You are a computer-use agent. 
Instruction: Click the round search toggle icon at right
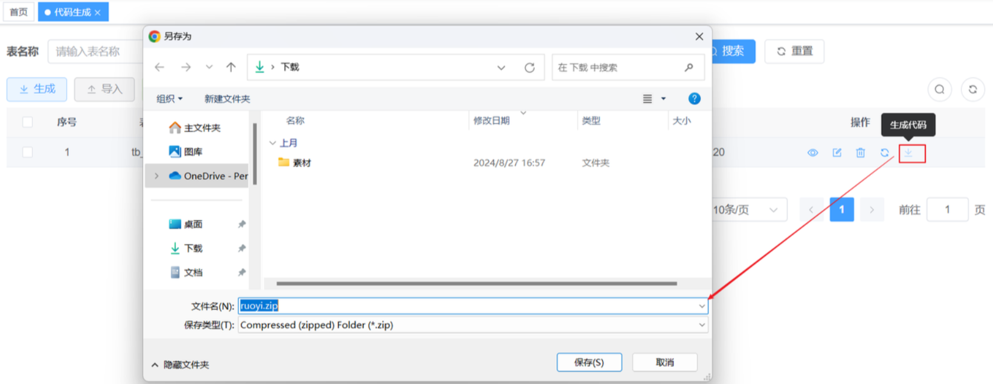click(x=939, y=89)
